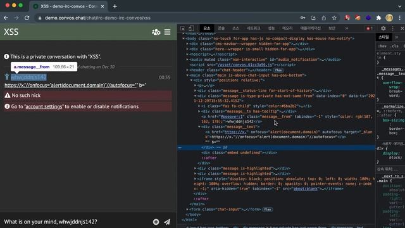Screen dimensions: 405x228
Task: Click the site lock icon in address bar
Action: point(40,18)
